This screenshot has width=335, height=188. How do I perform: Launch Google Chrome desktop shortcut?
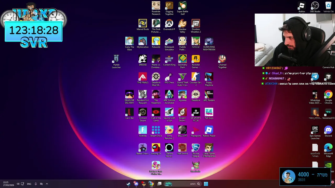[328, 97]
